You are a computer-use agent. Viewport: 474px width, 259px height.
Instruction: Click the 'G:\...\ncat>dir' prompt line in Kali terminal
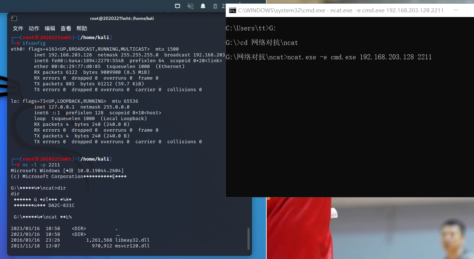pos(38,188)
